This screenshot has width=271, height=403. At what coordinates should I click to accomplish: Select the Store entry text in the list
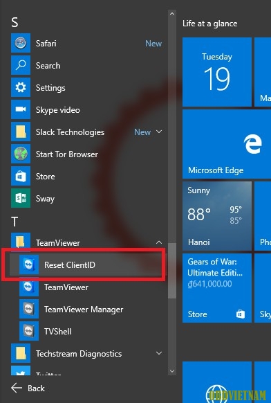[45, 177]
